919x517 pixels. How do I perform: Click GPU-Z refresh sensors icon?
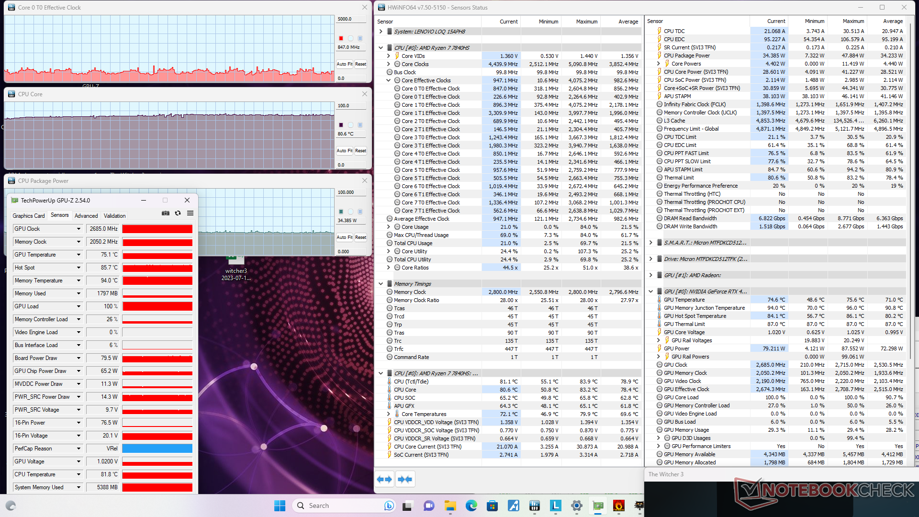[178, 214]
